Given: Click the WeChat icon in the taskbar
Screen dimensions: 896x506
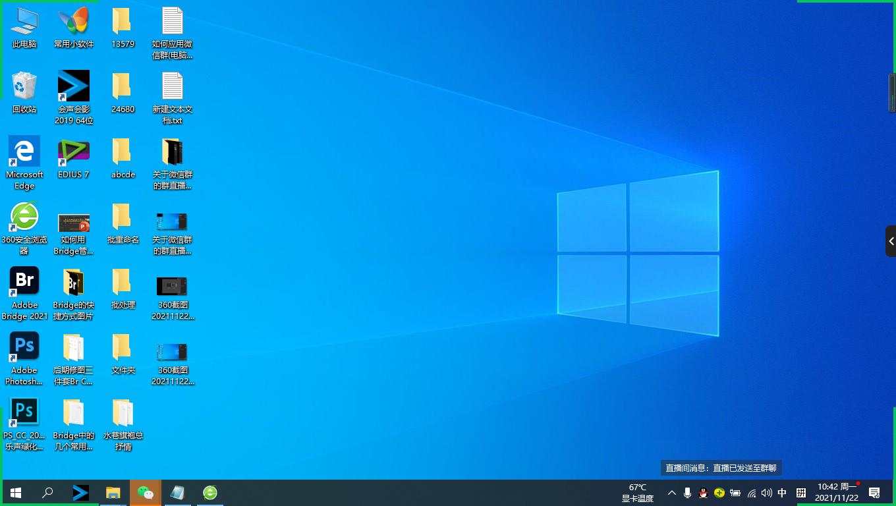Looking at the screenshot, I should 145,492.
